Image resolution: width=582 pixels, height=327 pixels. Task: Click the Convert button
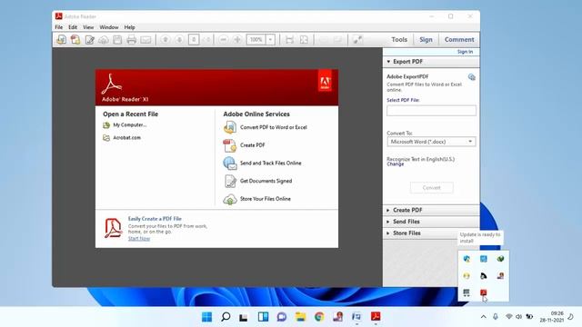click(431, 188)
